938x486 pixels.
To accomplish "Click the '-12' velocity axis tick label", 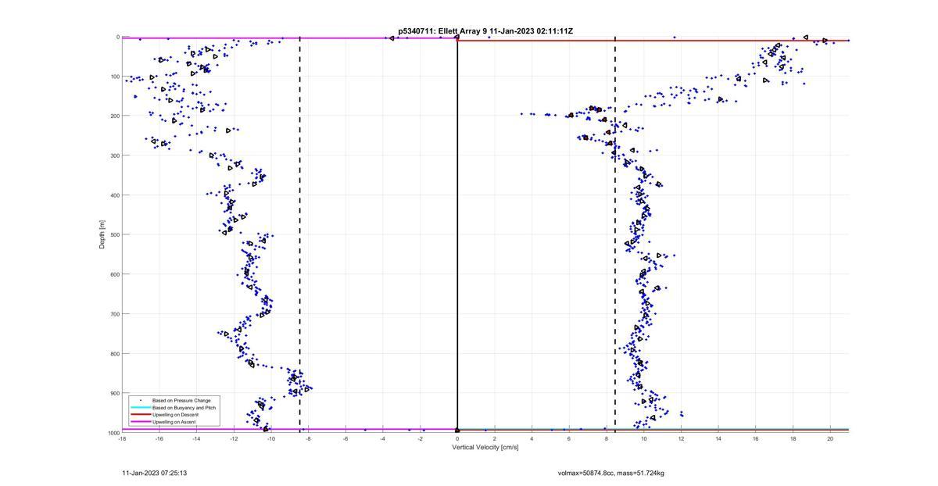I will (234, 439).
